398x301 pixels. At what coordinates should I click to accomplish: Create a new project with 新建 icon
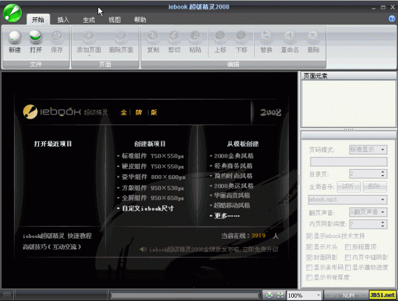[15, 37]
